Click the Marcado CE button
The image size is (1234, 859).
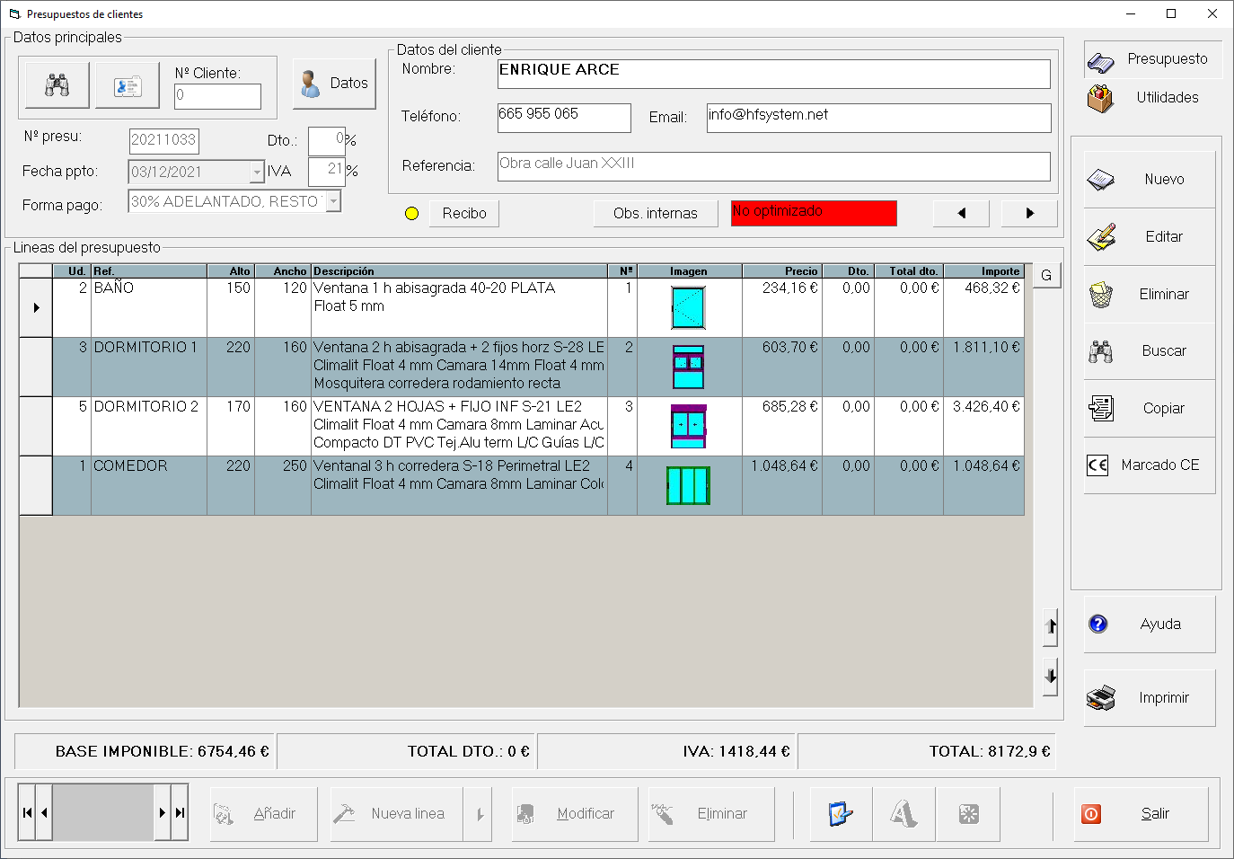coord(1150,465)
